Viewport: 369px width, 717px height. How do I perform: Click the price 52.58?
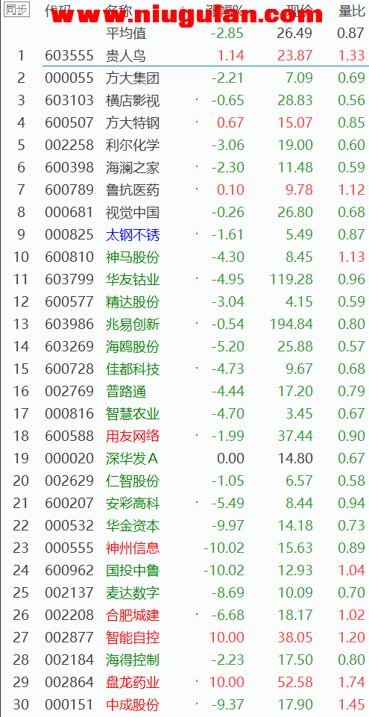[x=295, y=683]
